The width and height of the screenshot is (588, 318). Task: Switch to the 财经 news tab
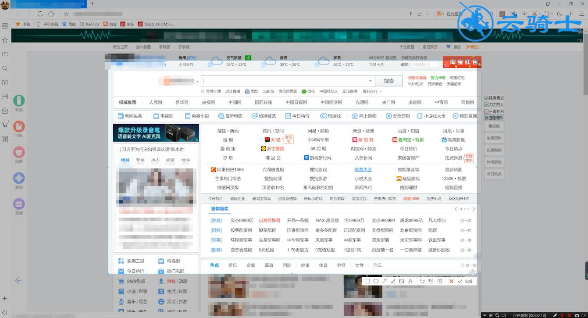coord(341,265)
